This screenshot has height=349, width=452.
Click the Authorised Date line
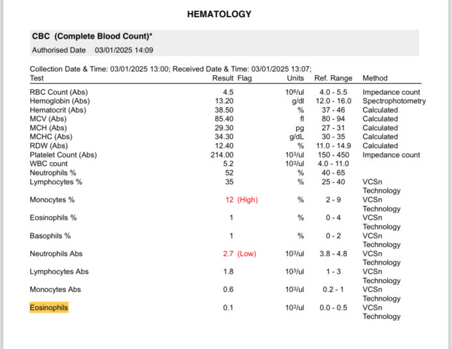pyautogui.click(x=93, y=50)
